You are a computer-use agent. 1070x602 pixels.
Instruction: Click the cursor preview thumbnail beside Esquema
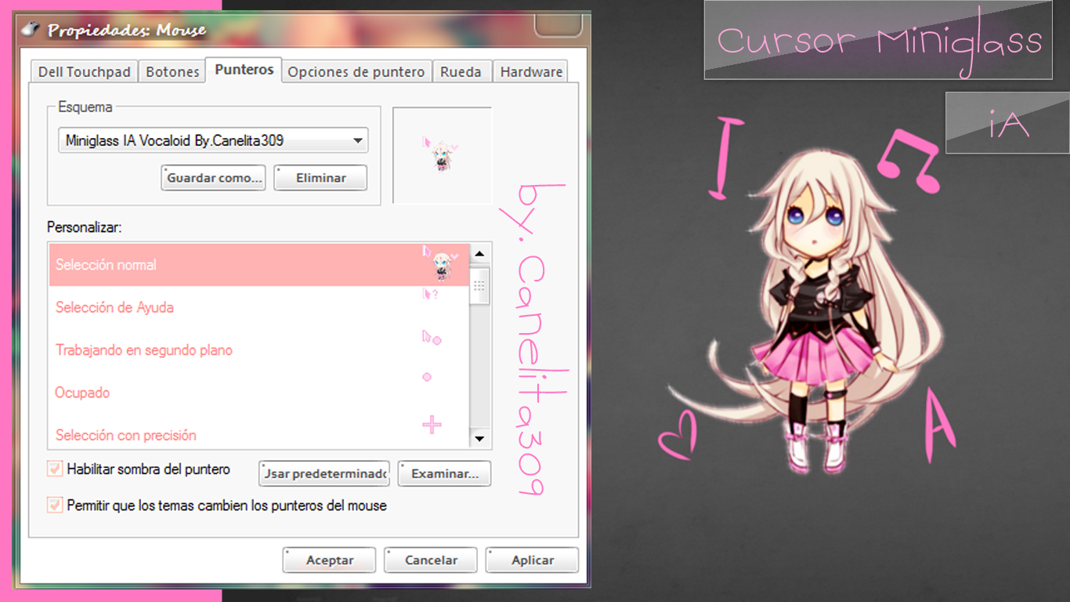tap(442, 155)
